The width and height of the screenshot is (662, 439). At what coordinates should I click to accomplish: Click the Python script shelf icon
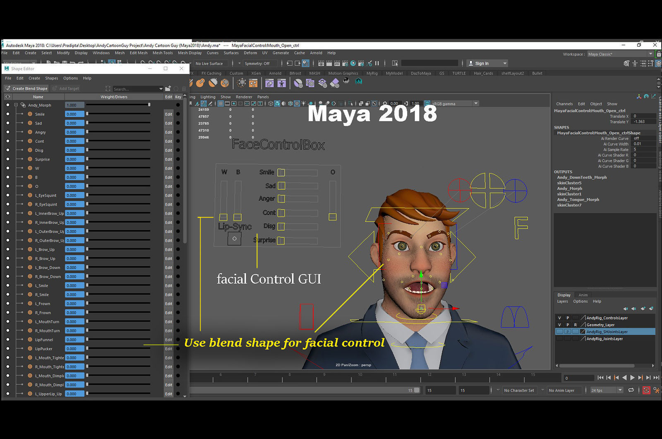[346, 80]
